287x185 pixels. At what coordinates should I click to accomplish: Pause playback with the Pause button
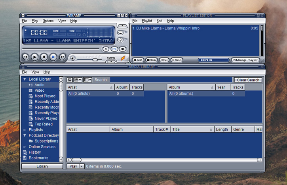pyautogui.click(x=44, y=57)
